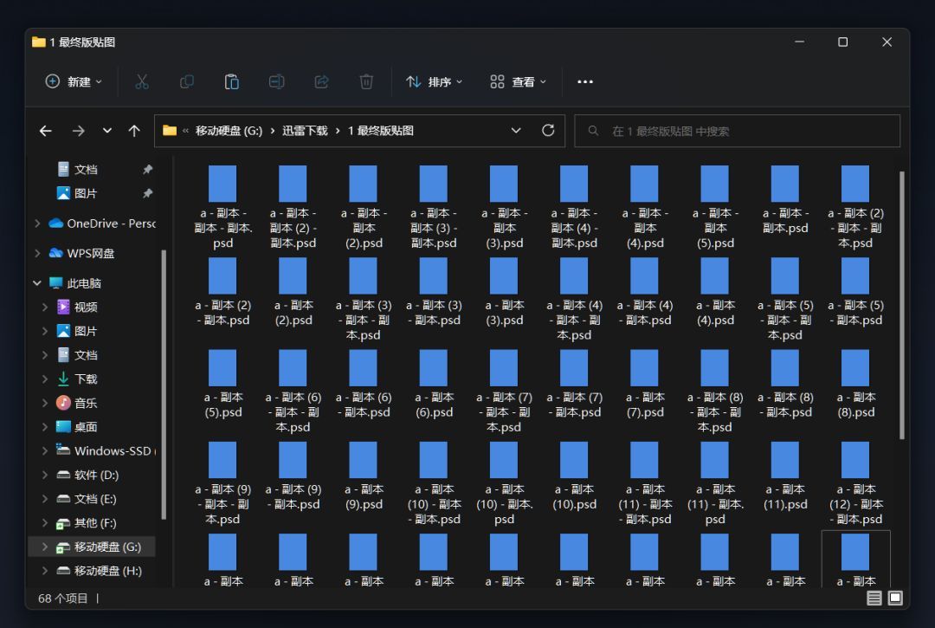Switch to details view via status bar icon
The height and width of the screenshot is (628, 935).
pyautogui.click(x=874, y=598)
